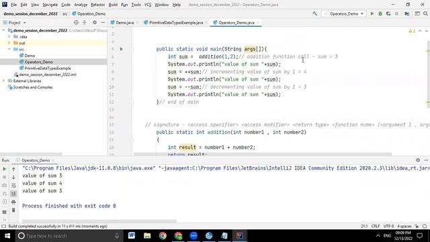Viewport: 430px width, 242px height.
Task: Select the Operators_Demo Run tab
Action: (36, 160)
